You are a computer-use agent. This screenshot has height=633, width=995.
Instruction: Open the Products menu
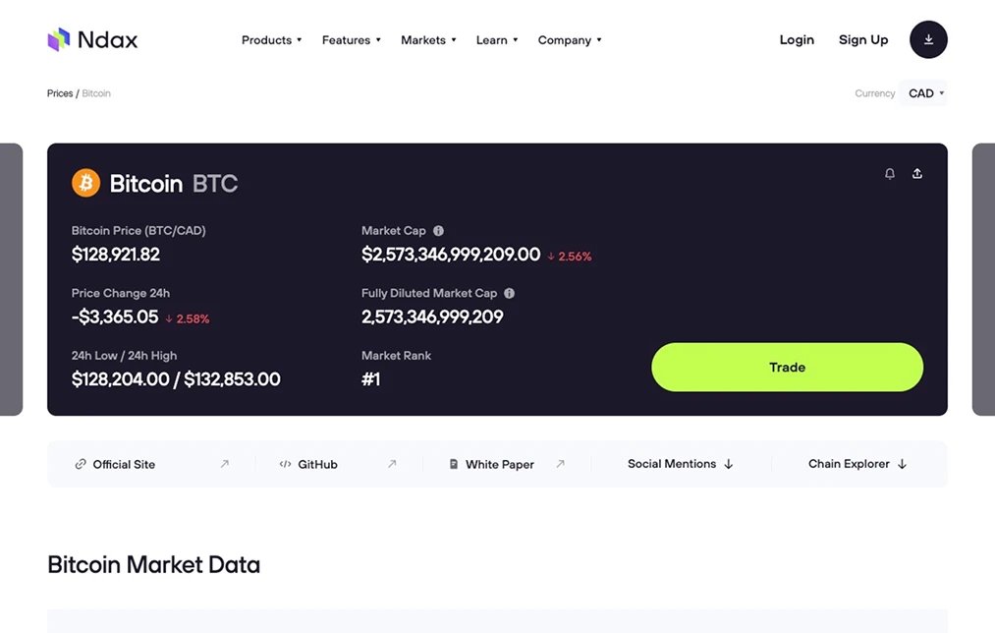tap(271, 39)
